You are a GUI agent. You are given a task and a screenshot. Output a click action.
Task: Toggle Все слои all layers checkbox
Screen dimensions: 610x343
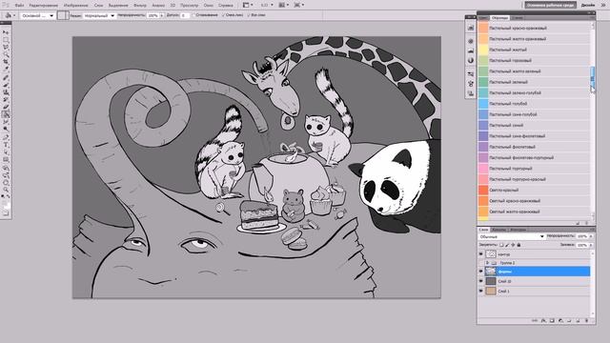249,15
